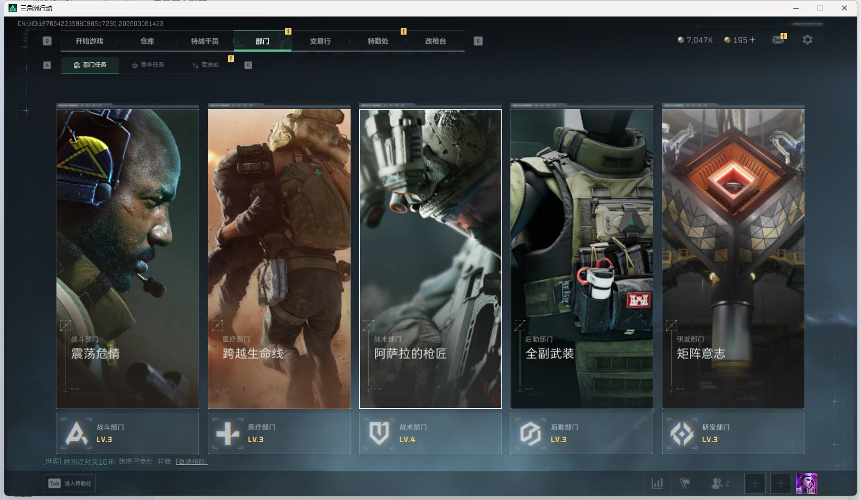
Task: Open the 军需处 sub-tab
Action: click(206, 65)
